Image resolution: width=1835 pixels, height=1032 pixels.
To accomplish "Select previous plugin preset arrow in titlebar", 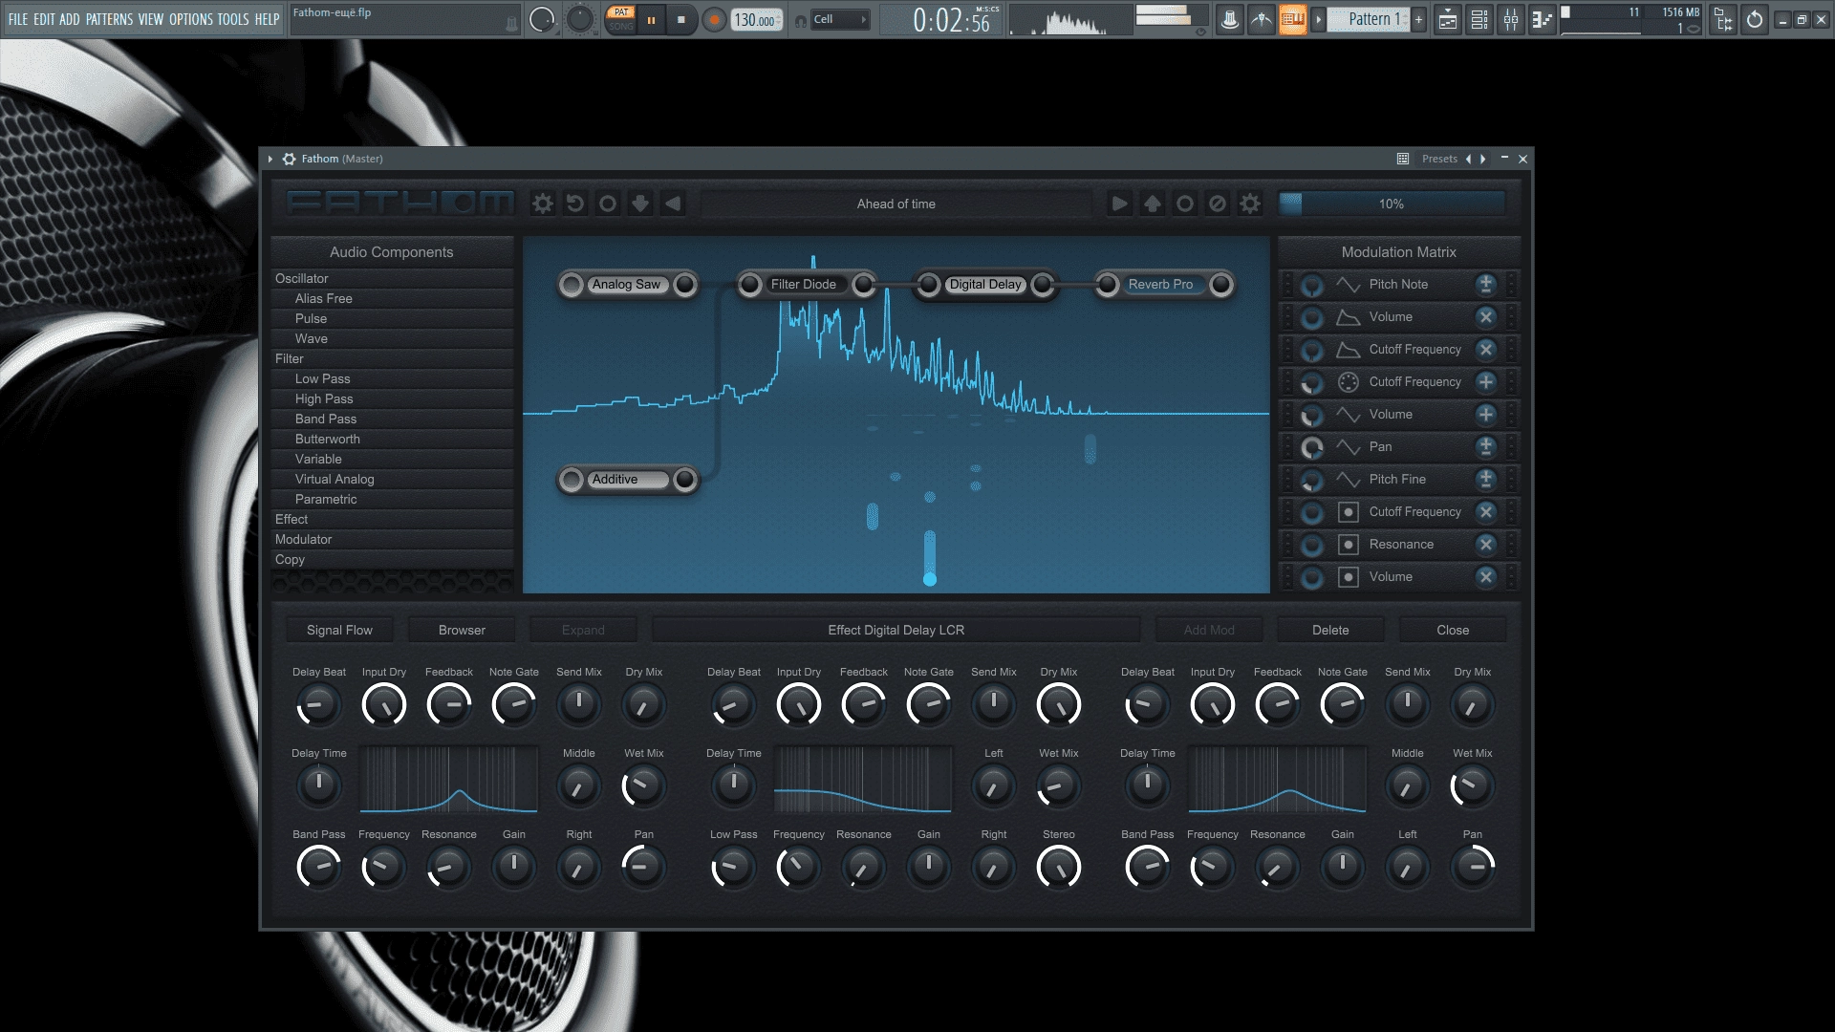I will point(1469,159).
